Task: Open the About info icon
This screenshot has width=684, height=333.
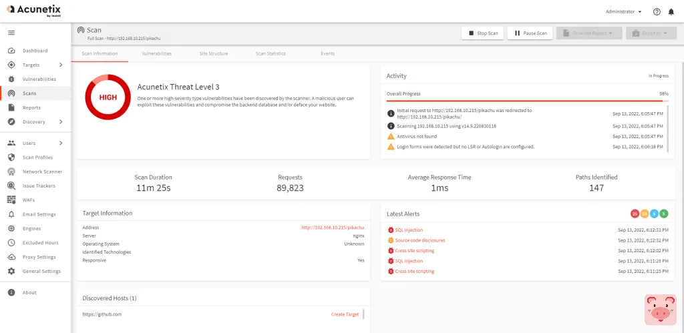Action: pyautogui.click(x=11, y=292)
